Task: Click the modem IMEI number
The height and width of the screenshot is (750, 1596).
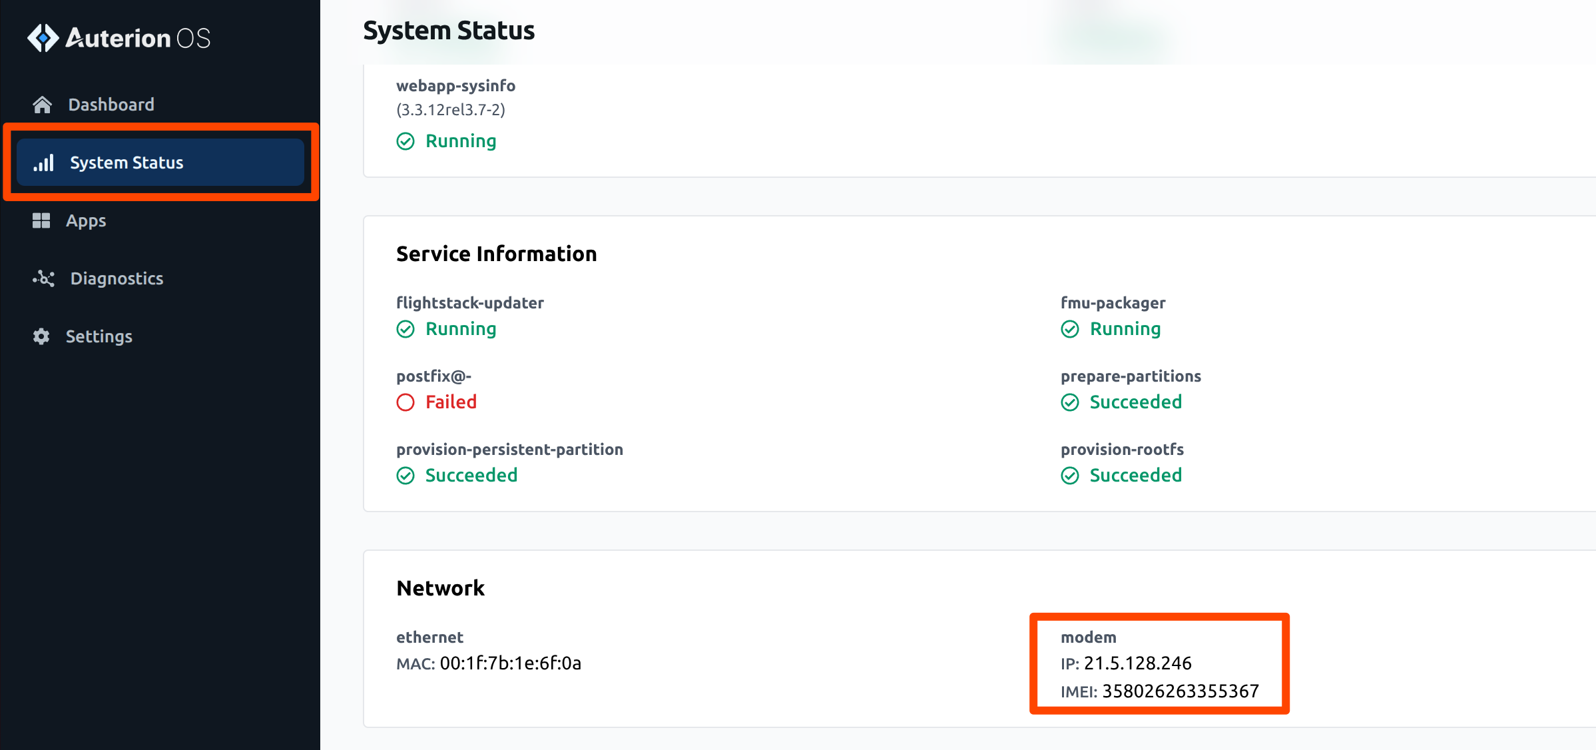Action: 1180,691
